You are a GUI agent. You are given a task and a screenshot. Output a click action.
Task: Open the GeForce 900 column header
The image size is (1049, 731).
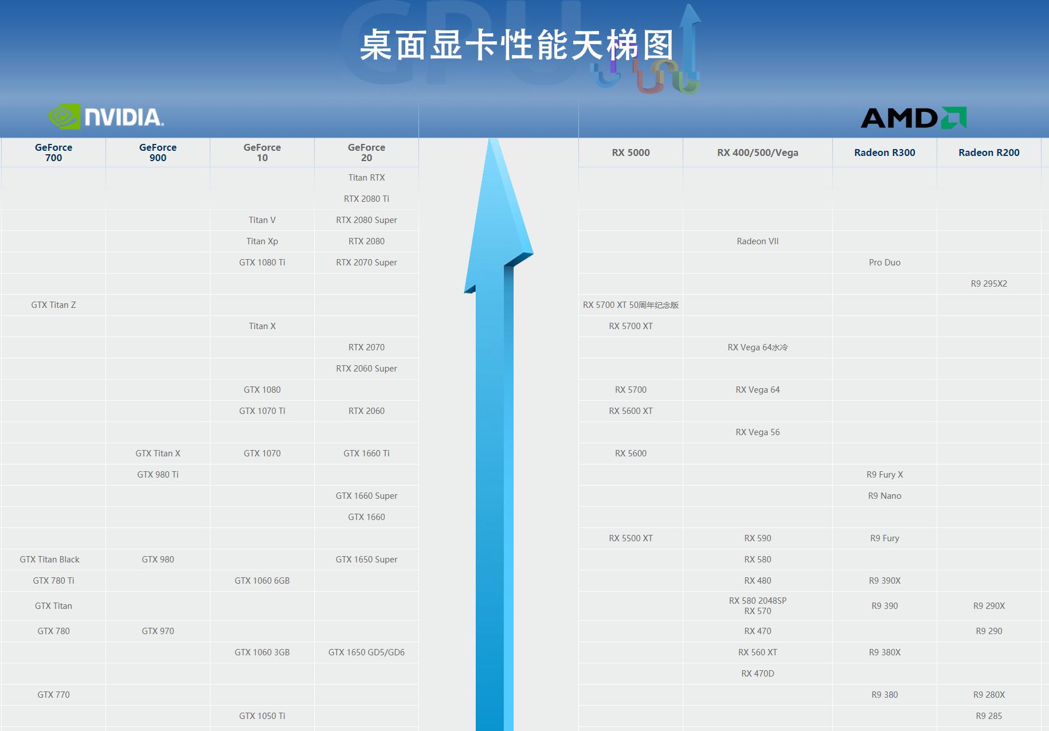pos(158,153)
